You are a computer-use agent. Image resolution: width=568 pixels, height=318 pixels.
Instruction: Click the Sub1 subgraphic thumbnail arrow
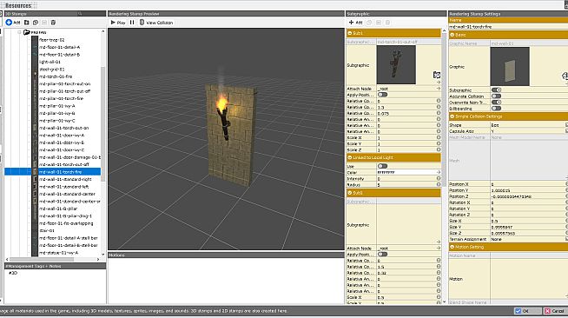tap(439, 83)
